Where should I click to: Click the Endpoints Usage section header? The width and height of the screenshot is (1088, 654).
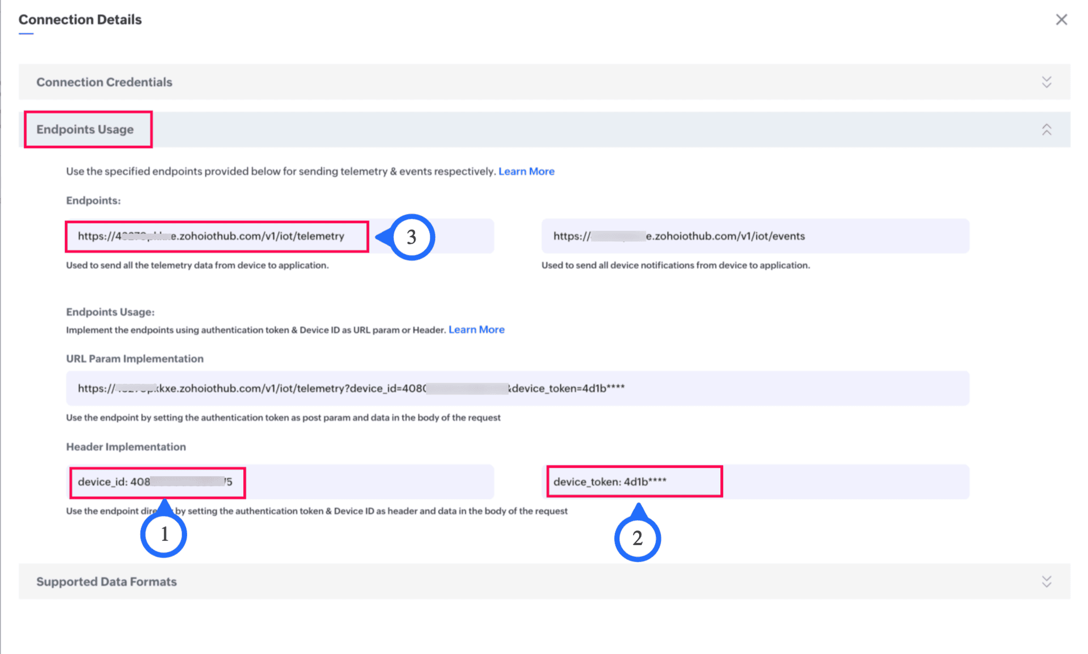(x=85, y=130)
